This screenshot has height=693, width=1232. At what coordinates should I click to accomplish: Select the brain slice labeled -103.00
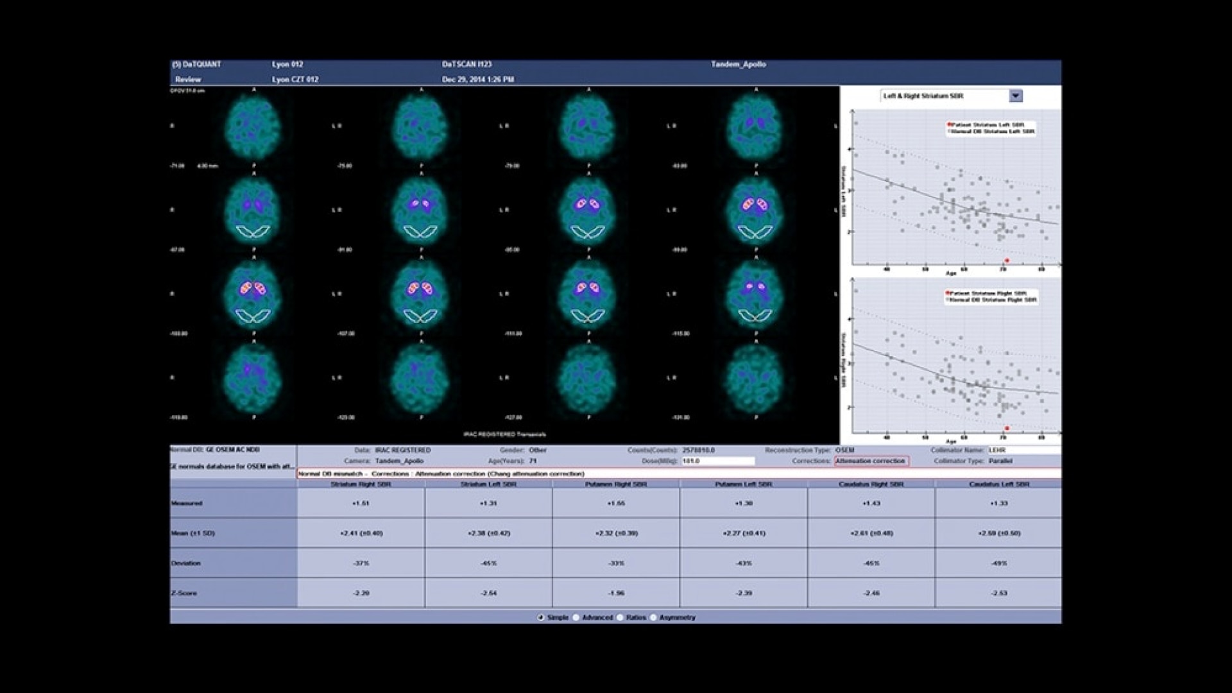[x=253, y=294]
